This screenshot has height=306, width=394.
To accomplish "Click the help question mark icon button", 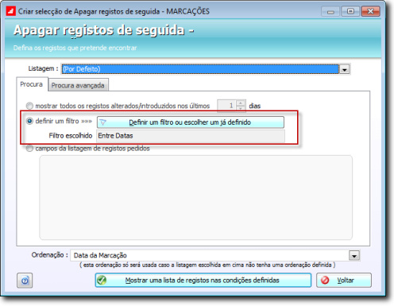I will (x=25, y=281).
